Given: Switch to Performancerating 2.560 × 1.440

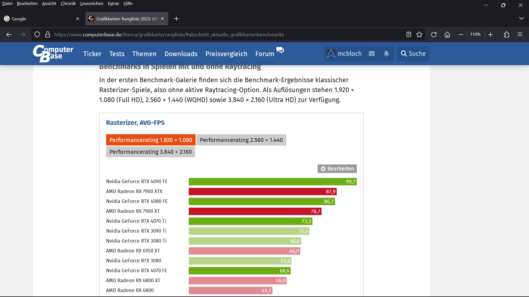Looking at the screenshot, I should pos(241,140).
